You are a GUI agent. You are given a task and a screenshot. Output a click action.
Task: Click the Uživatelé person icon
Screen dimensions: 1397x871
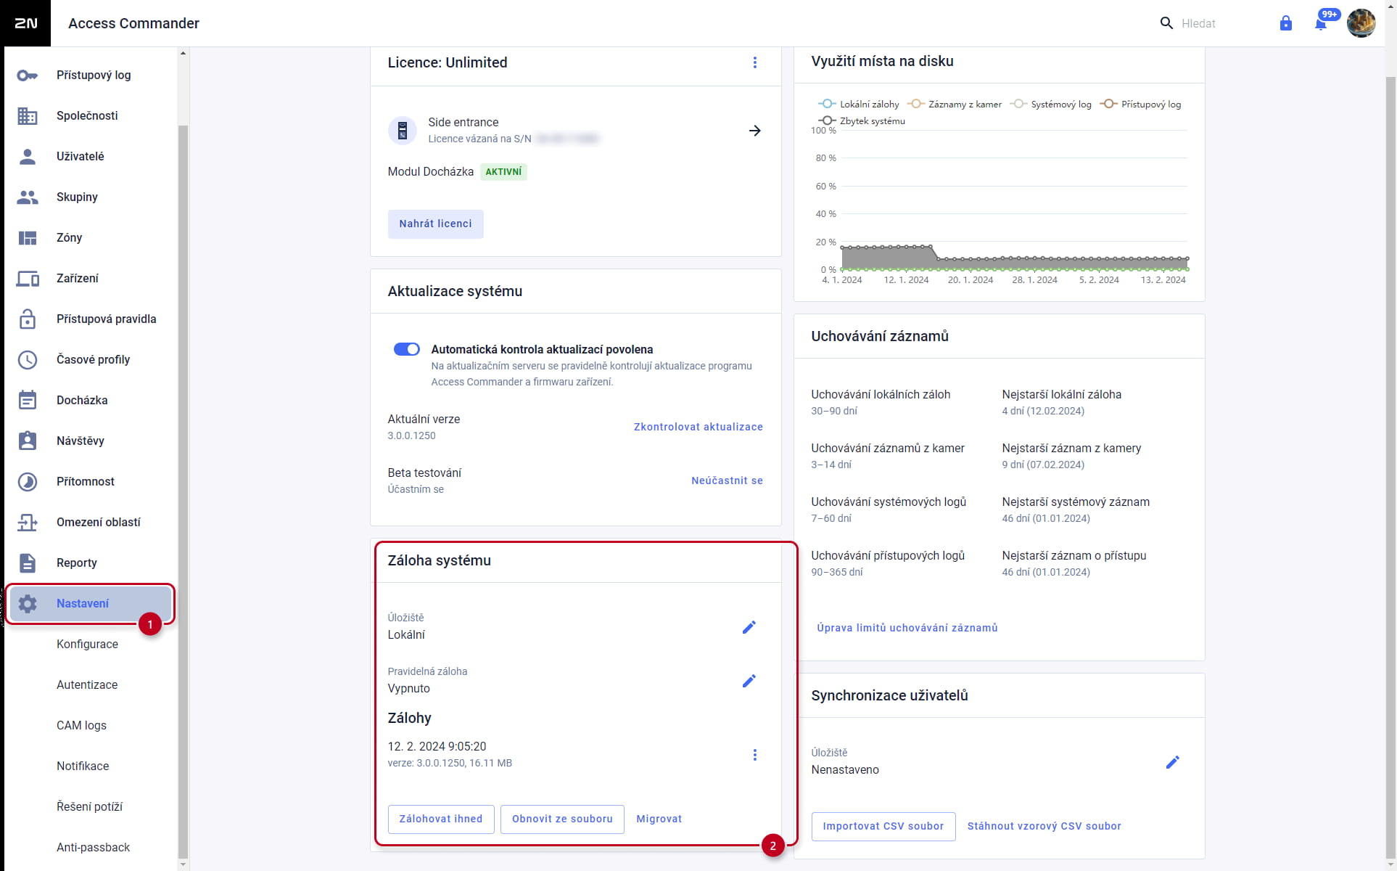click(x=28, y=157)
